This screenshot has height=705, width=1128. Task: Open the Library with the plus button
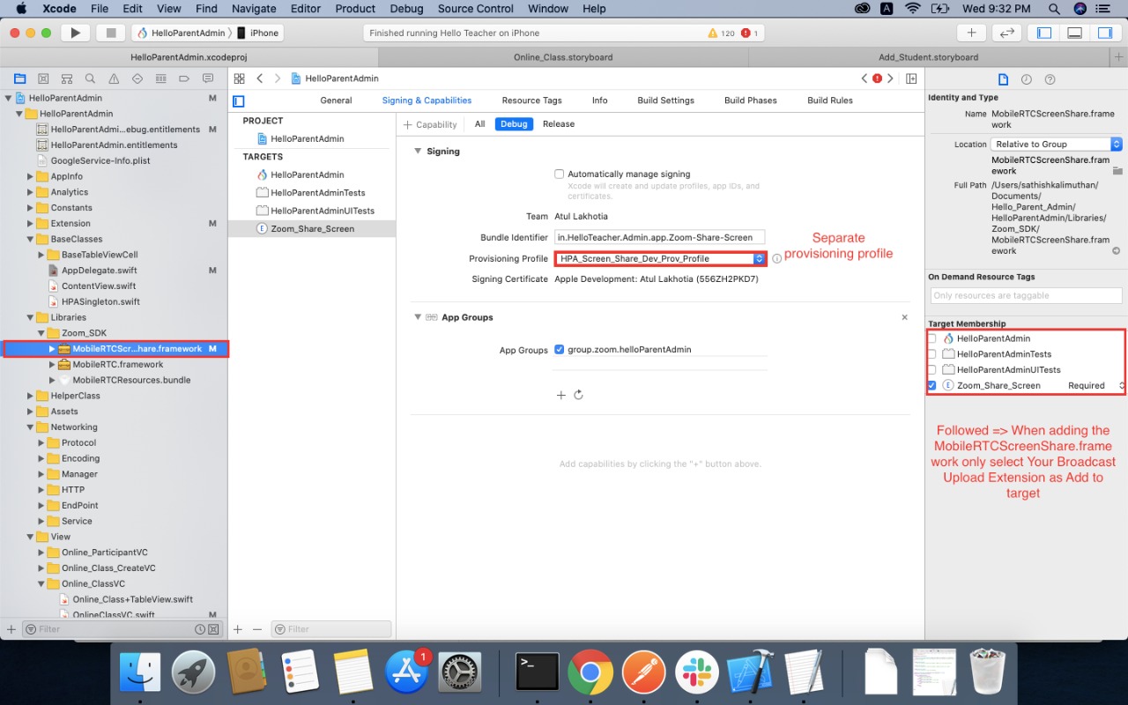click(x=971, y=33)
